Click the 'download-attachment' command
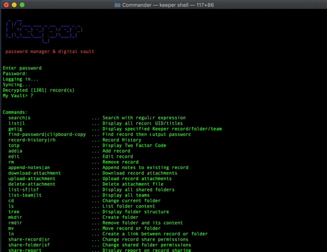Image resolution: width=327 pixels, height=252 pixels. pos(35,173)
